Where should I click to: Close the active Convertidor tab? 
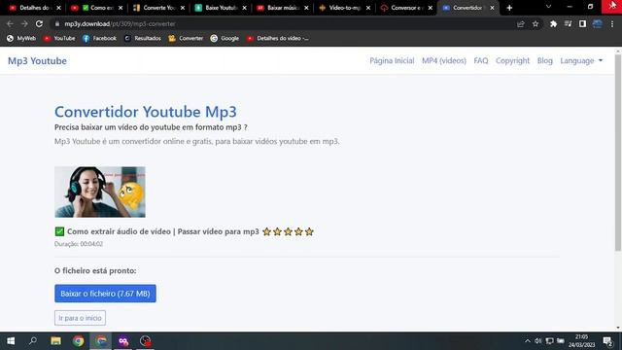click(492, 8)
